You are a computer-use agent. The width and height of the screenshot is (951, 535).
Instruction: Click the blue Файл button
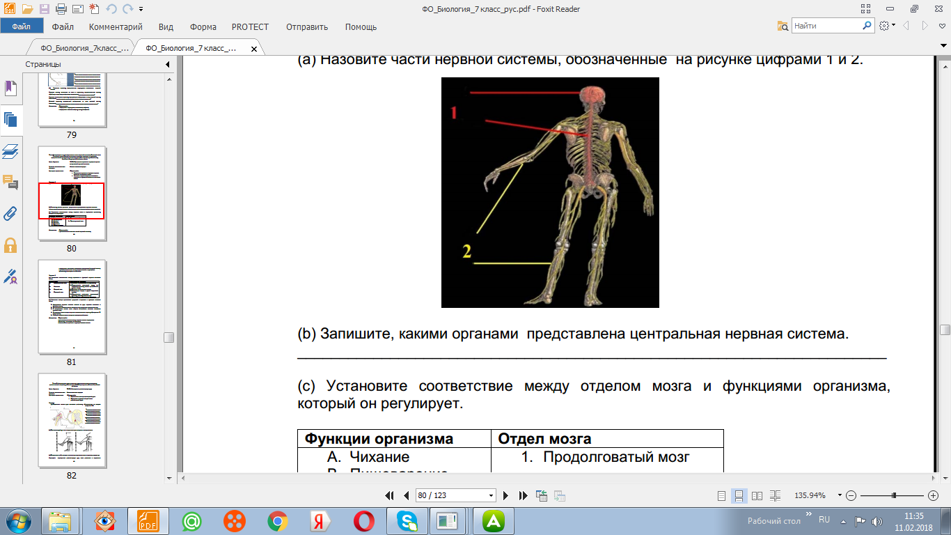coord(20,26)
